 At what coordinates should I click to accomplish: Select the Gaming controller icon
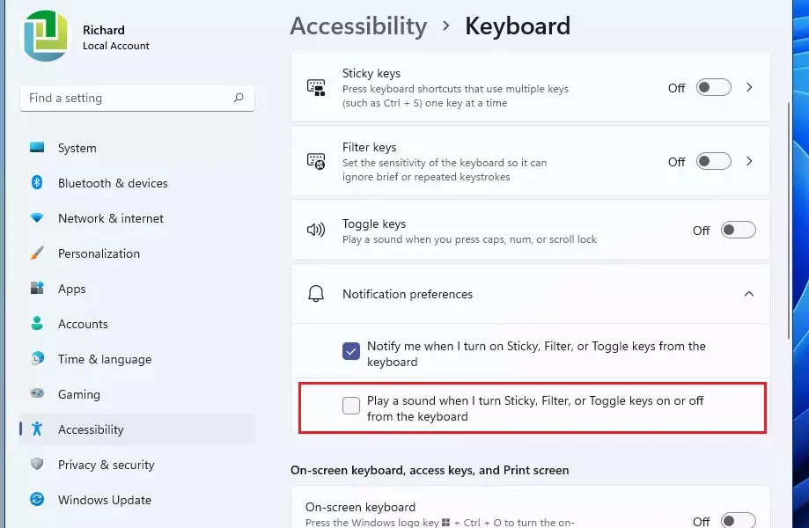point(36,394)
